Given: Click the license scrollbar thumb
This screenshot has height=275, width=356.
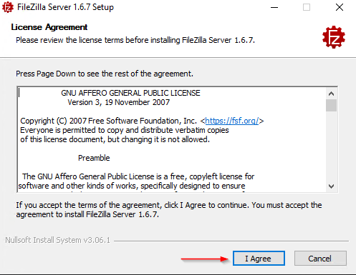Looking at the screenshot, I should click(331, 105).
